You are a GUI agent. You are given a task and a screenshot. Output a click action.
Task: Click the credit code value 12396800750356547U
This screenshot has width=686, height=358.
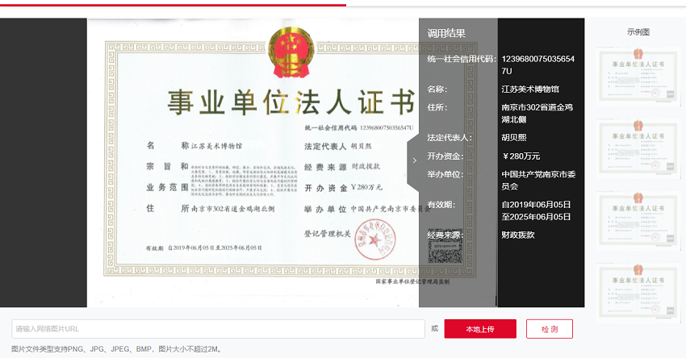pos(538,65)
